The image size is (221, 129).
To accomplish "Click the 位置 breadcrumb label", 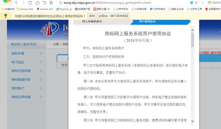I will [57, 44].
